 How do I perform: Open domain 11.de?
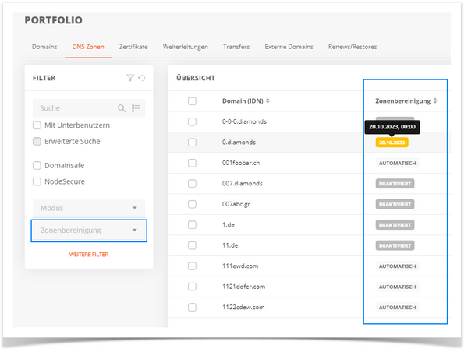coord(230,245)
